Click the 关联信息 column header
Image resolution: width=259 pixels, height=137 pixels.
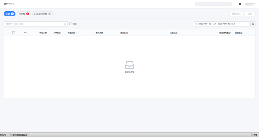click(174, 33)
